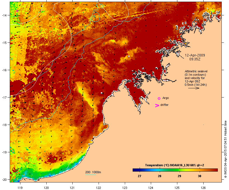Click longitude axis label 122
This screenshot has width=229, height=190.
(x=99, y=188)
